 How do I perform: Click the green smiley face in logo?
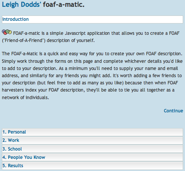click(x=8, y=31)
